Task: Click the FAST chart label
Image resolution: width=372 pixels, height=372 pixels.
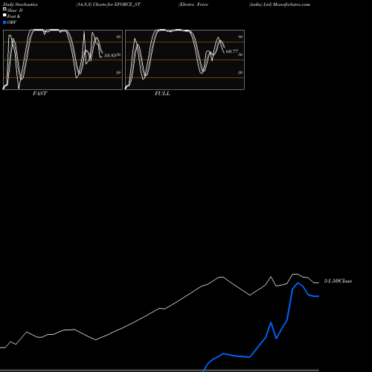Action: pos(39,94)
